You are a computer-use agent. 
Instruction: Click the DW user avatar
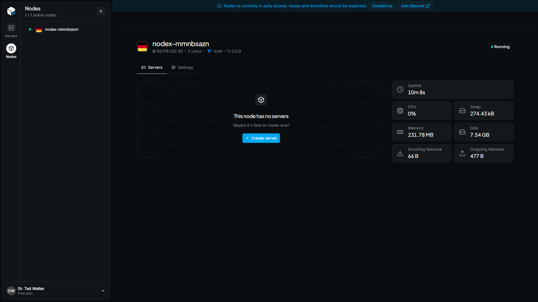[x=11, y=291]
